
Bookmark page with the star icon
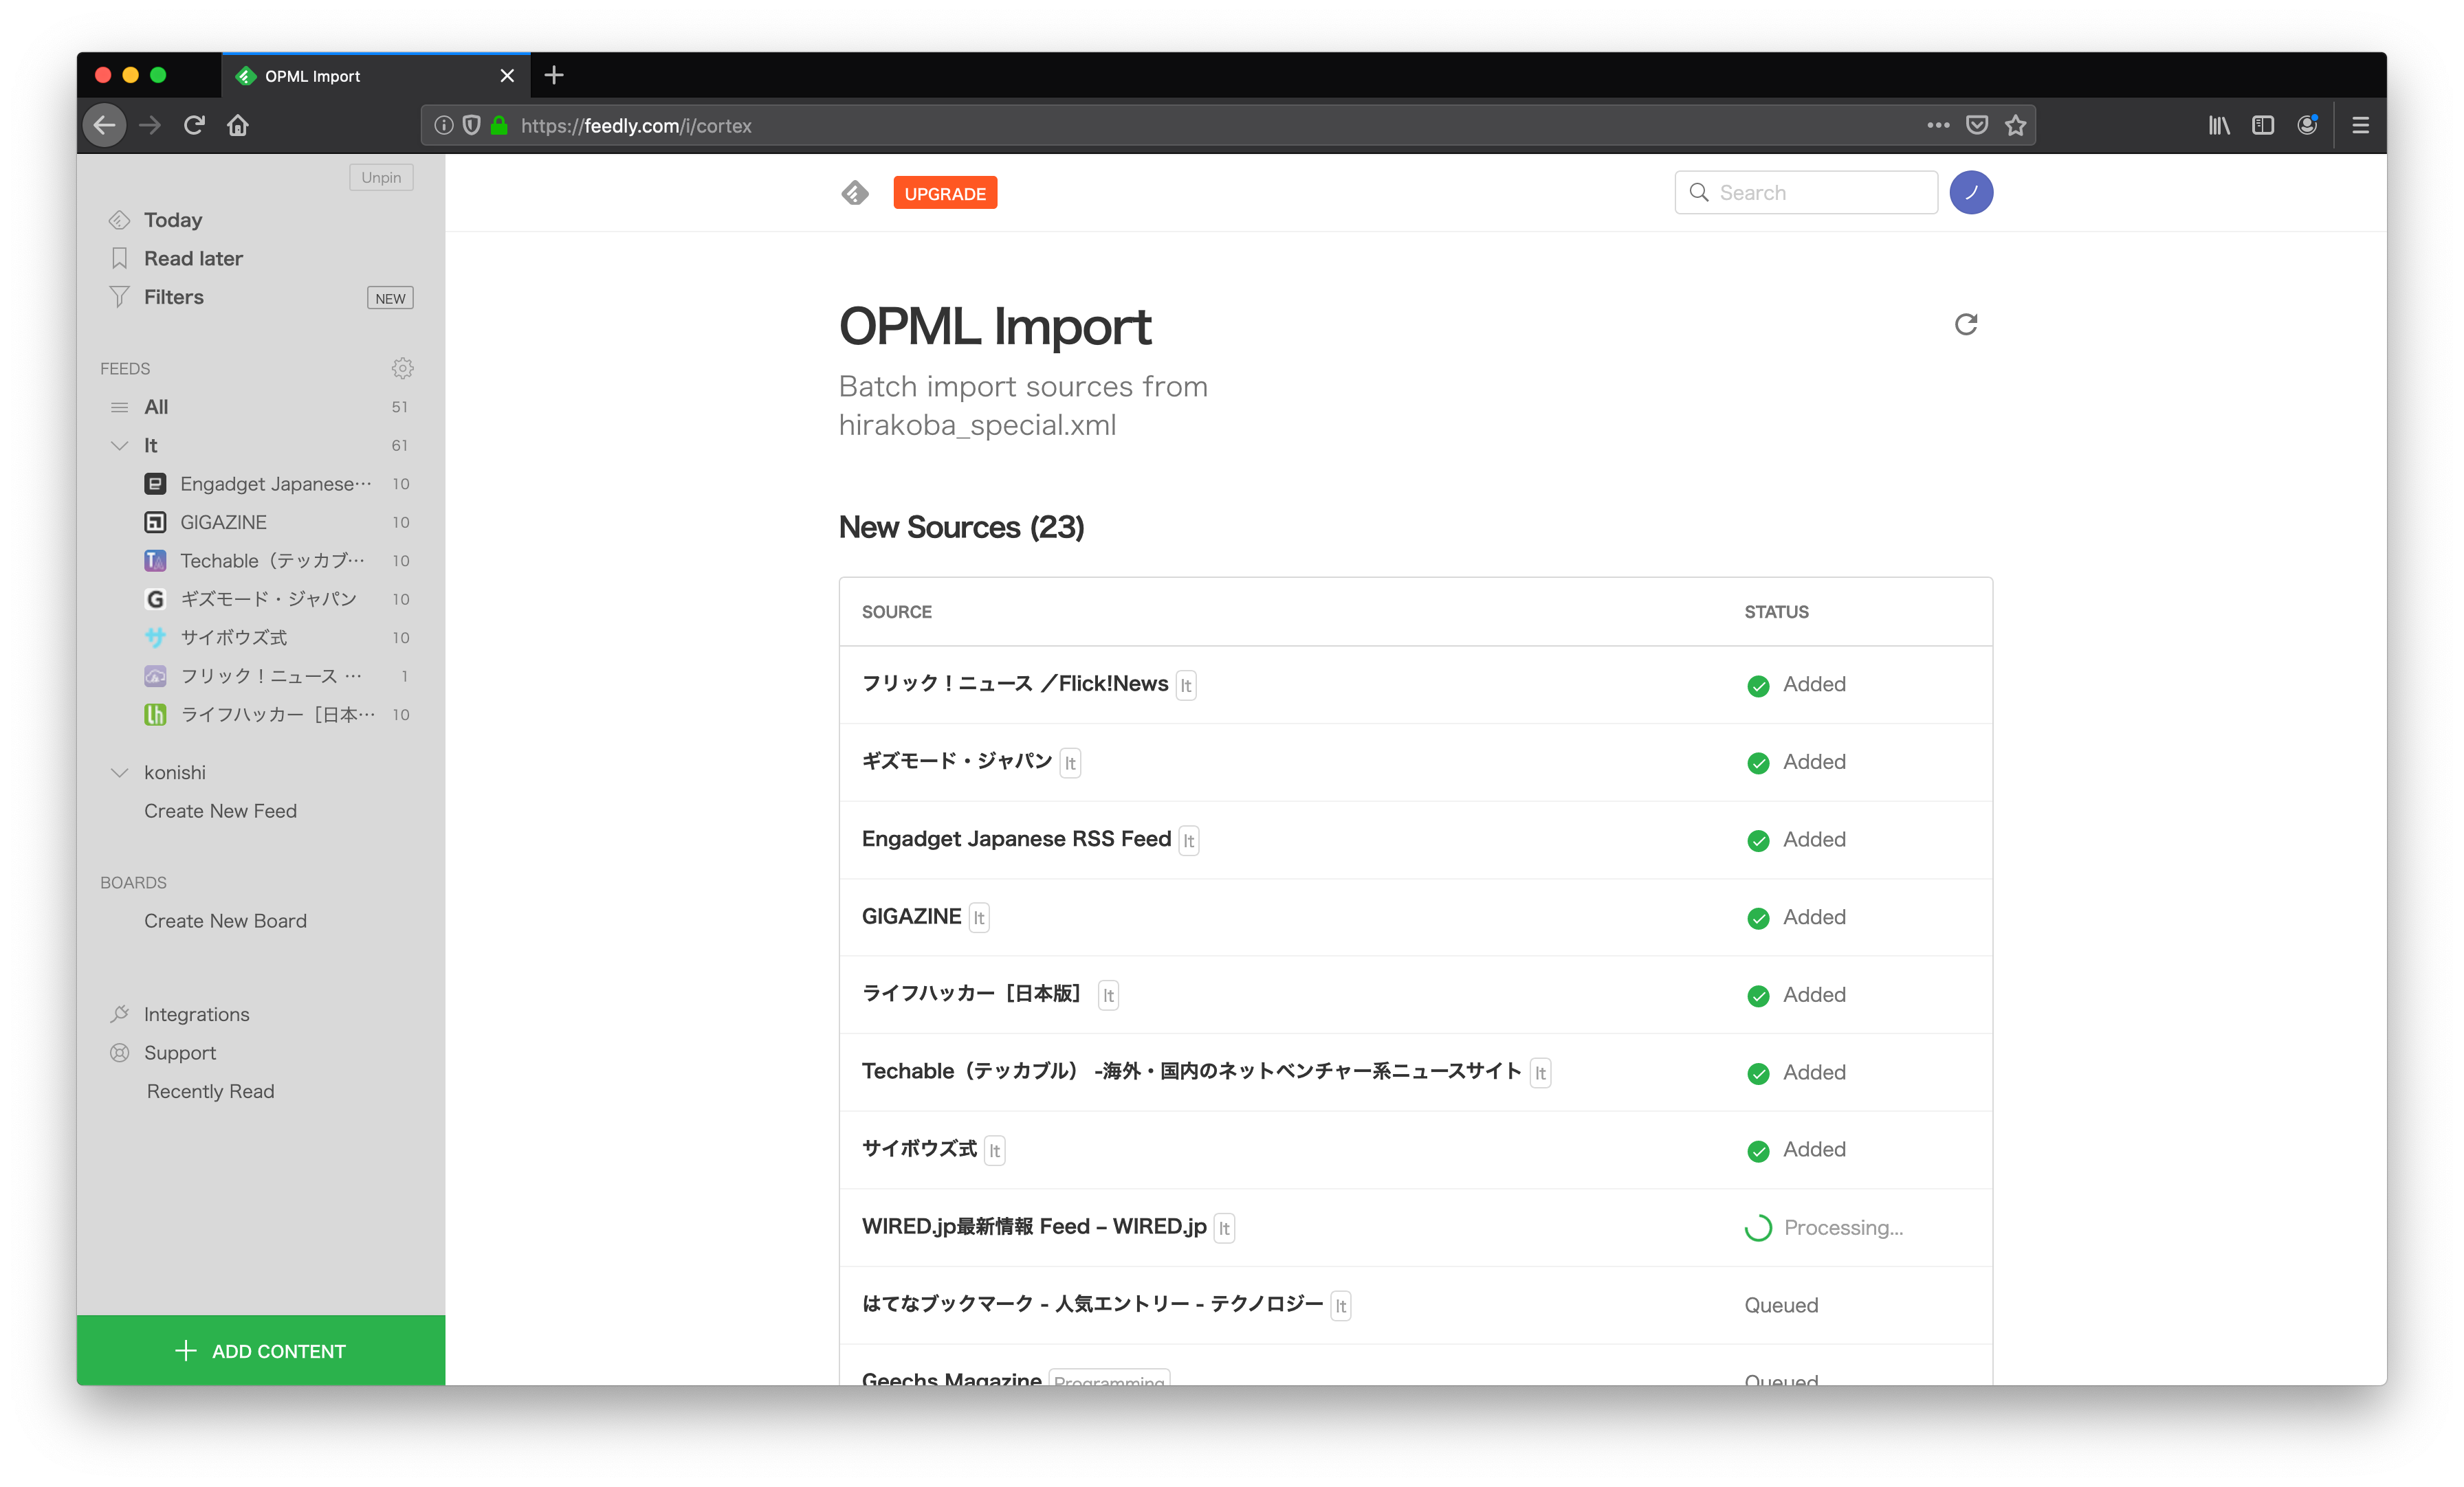[2015, 126]
